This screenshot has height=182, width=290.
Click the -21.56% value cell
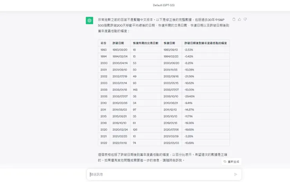[206, 76]
